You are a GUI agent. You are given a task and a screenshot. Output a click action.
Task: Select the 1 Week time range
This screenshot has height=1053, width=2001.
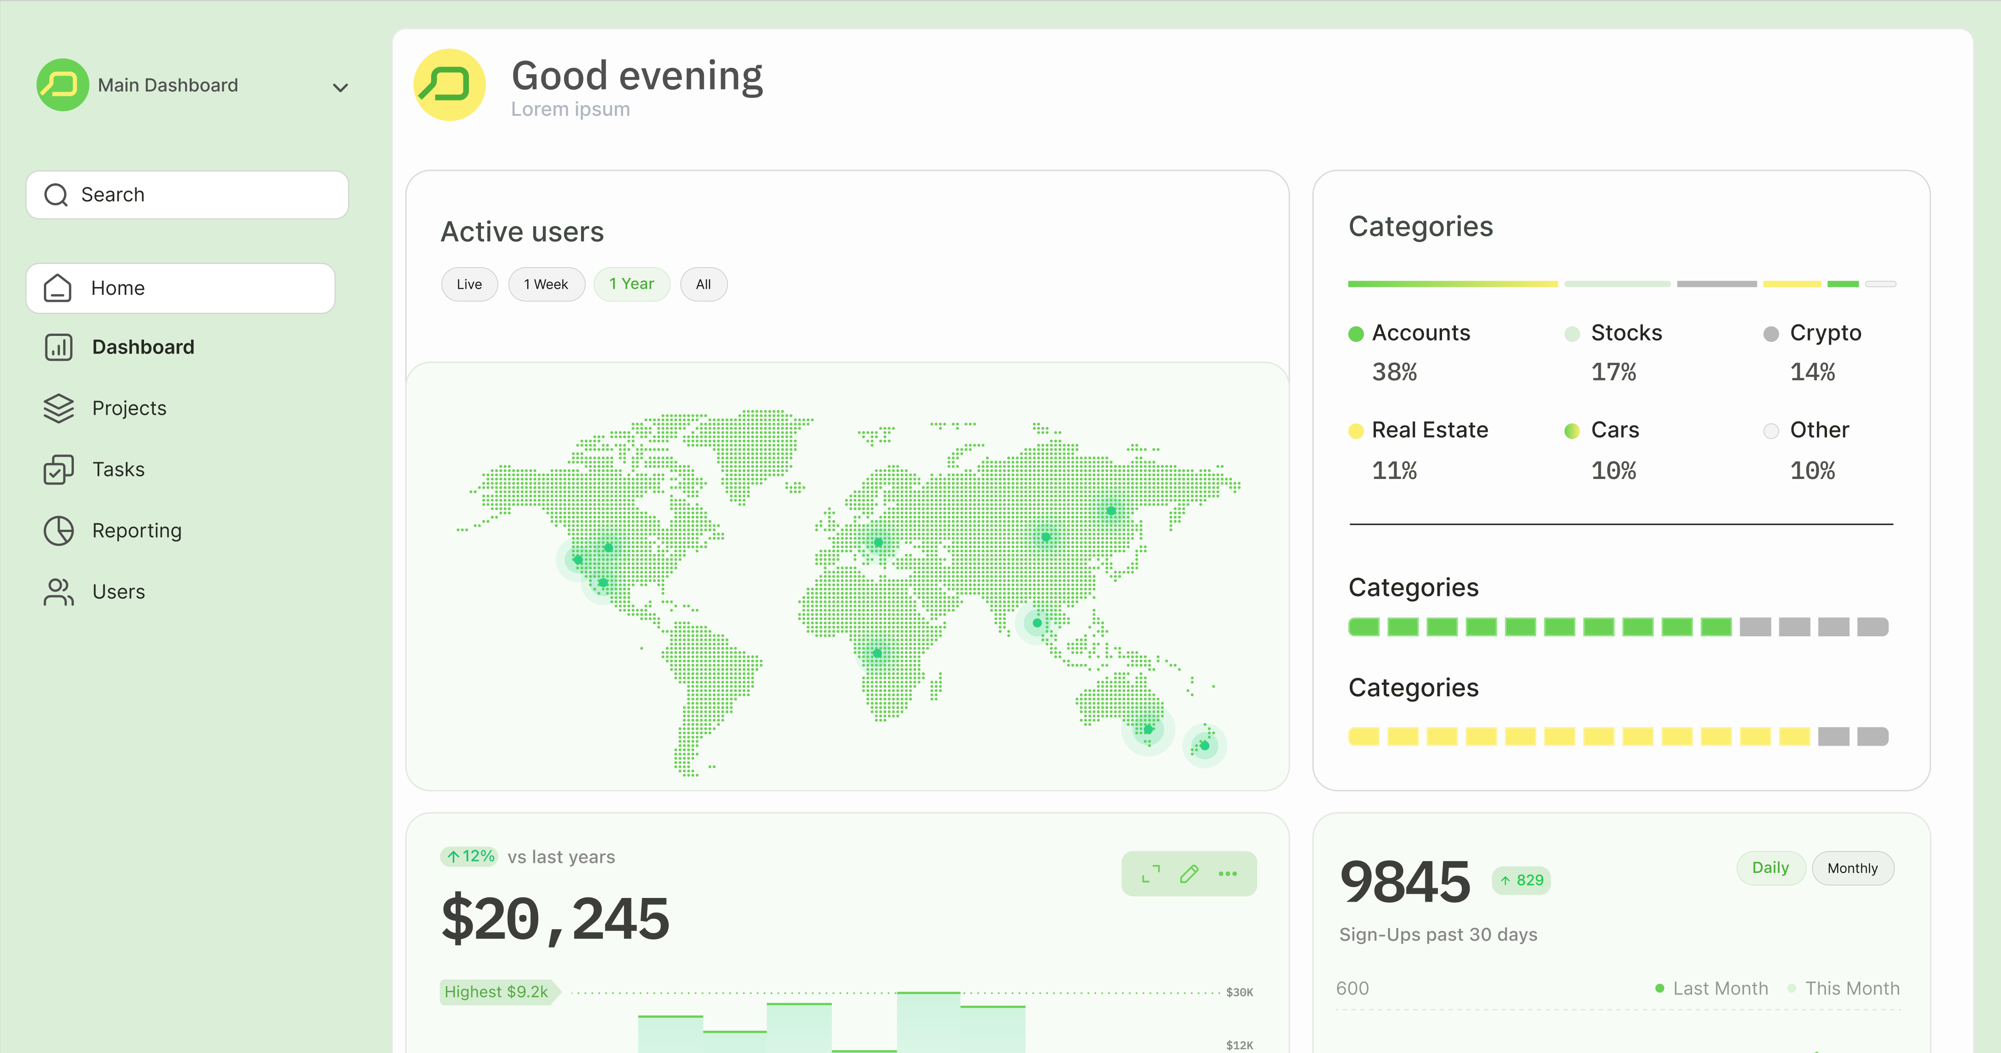pos(546,284)
